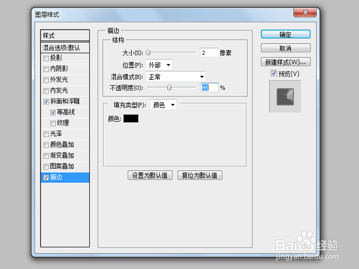359x269 pixels.
Task: Enable the 投影 drop shadow checkbox
Action: tap(46, 58)
